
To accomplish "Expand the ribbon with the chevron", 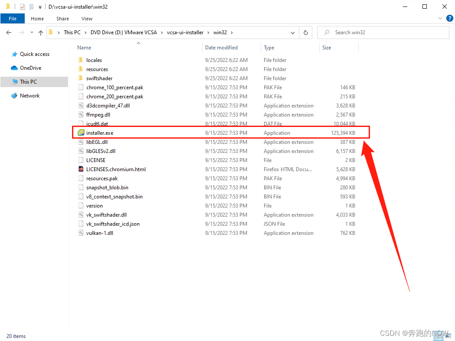I will [x=440, y=18].
